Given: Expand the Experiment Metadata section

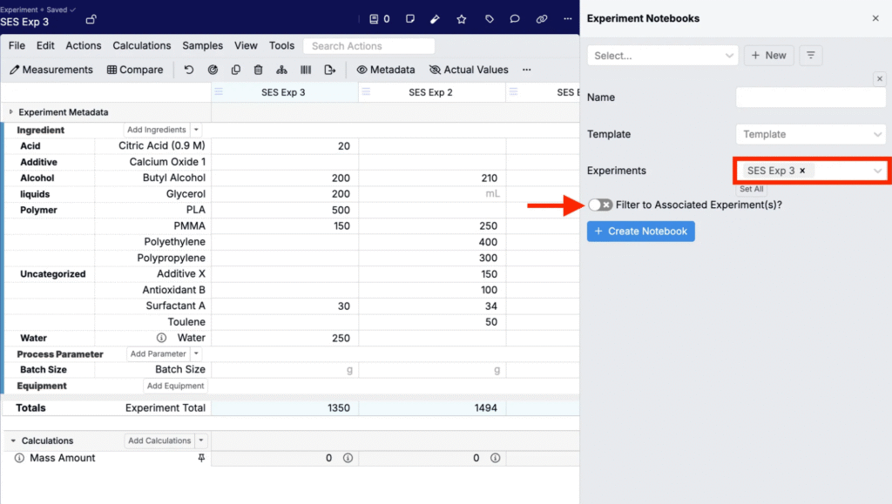Looking at the screenshot, I should click(10, 112).
